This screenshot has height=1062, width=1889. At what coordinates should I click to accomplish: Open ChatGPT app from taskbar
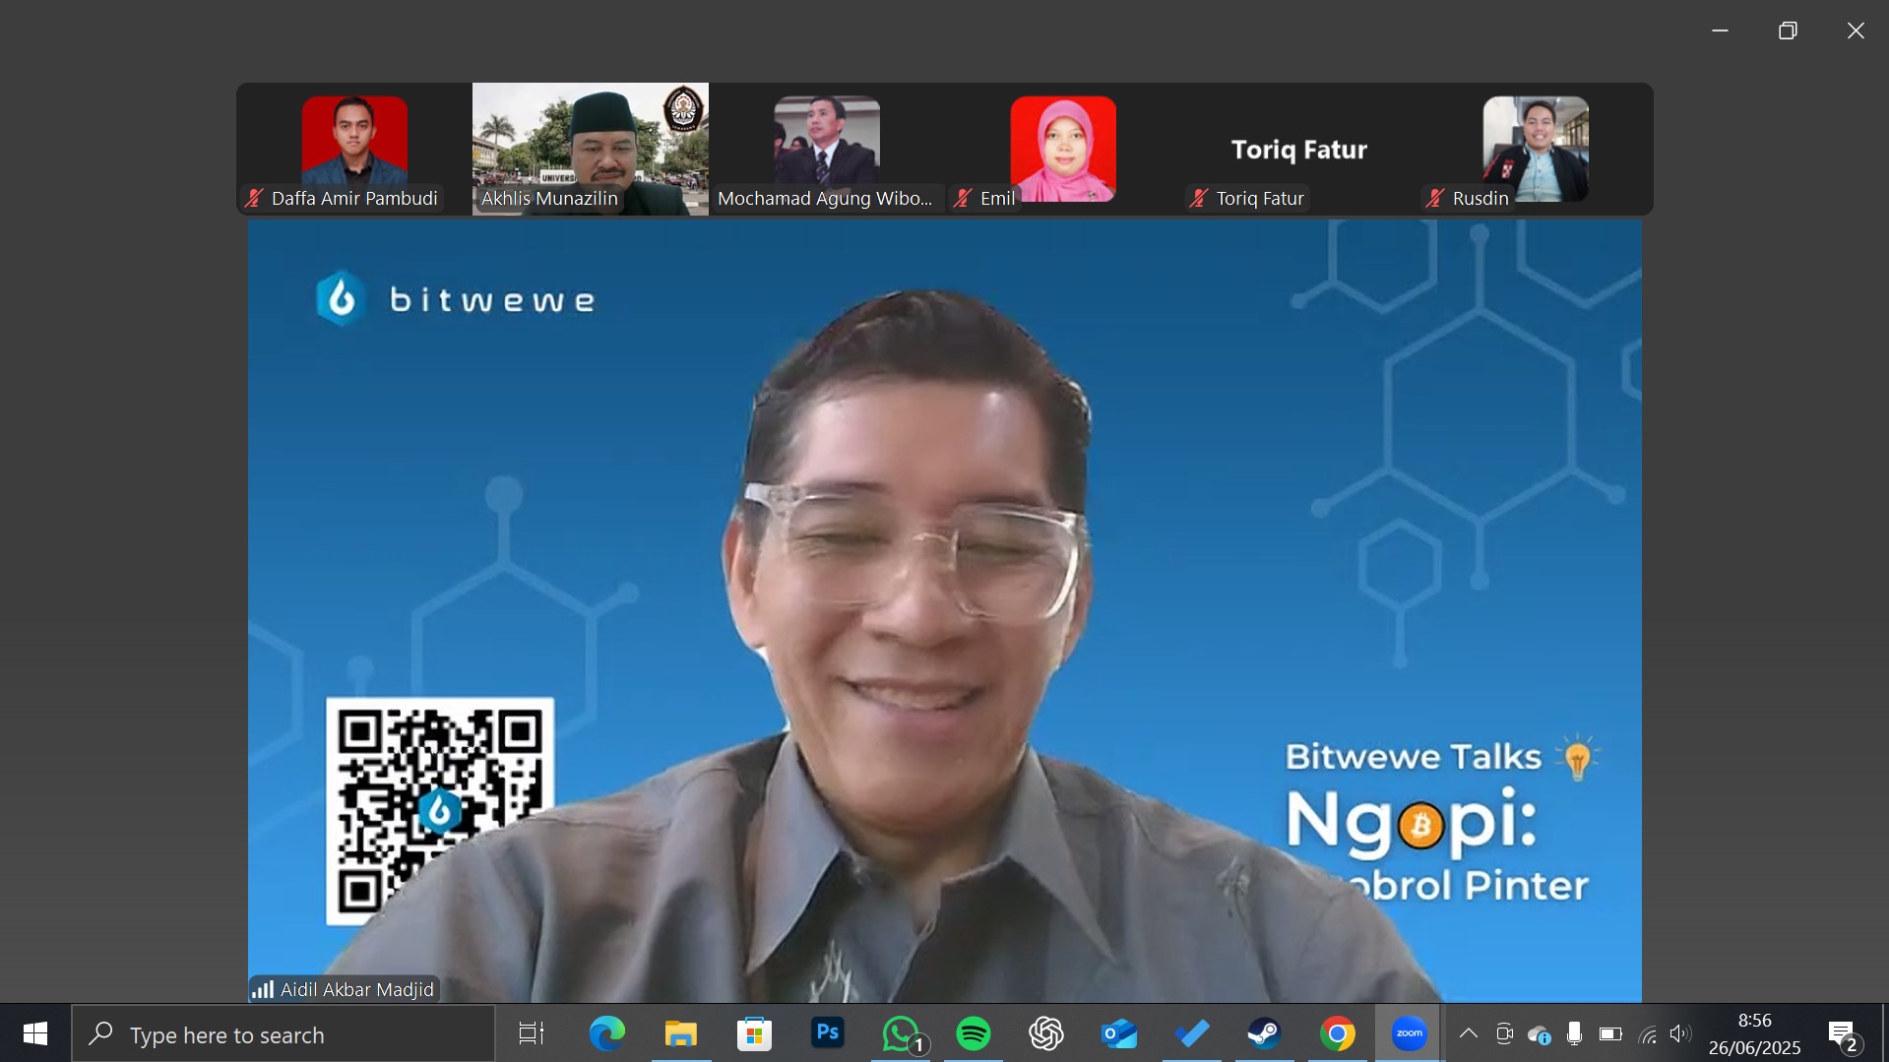[1046, 1033]
